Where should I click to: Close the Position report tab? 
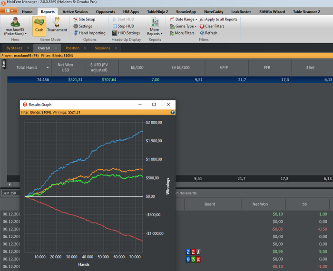(85, 48)
